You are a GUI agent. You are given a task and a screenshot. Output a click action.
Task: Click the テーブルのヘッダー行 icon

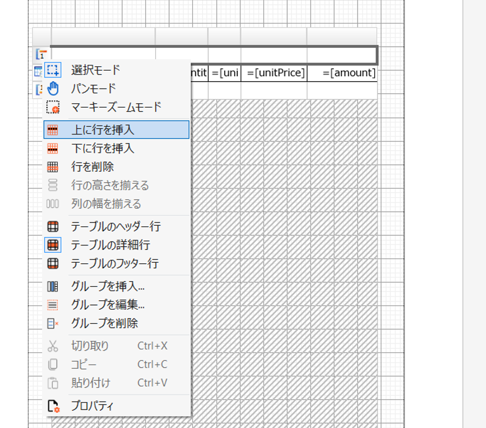[x=52, y=227]
